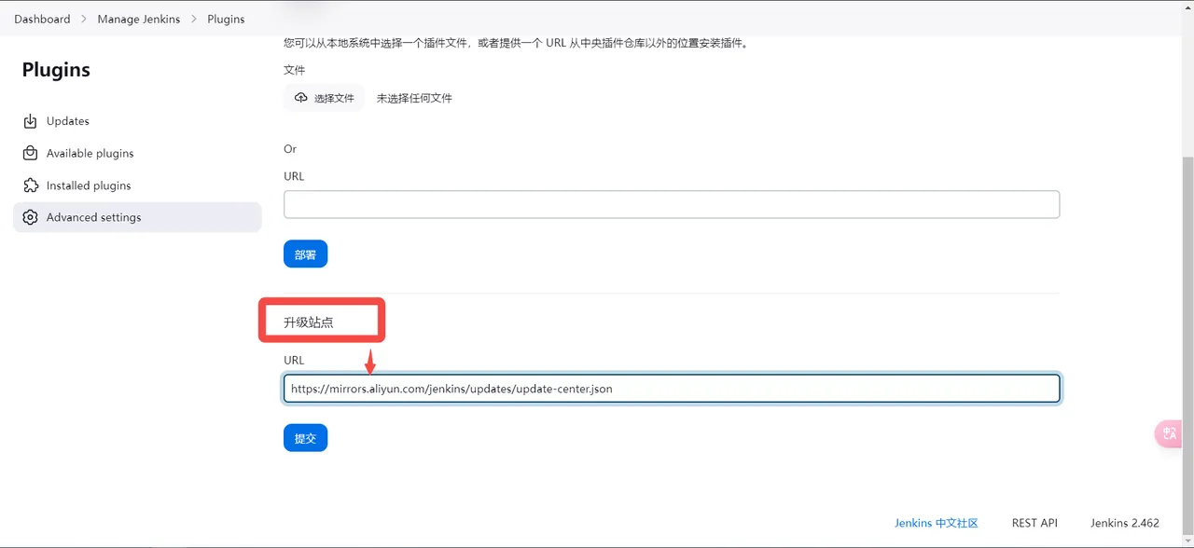Open the REST API footer link
Screen dimensions: 1194x548
pyautogui.click(x=1034, y=523)
